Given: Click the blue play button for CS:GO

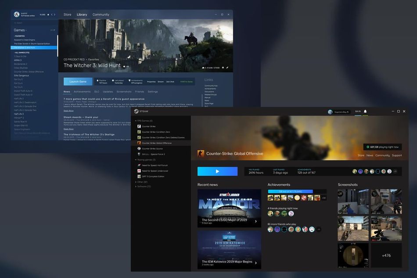Looking at the screenshot, I should [x=218, y=171].
